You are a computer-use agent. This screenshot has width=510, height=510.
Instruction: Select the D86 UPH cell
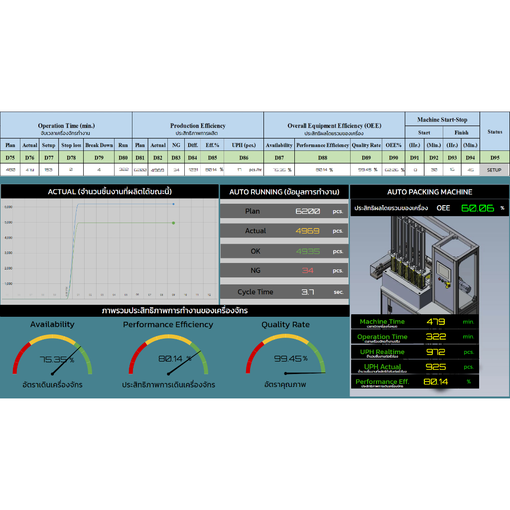244,157
